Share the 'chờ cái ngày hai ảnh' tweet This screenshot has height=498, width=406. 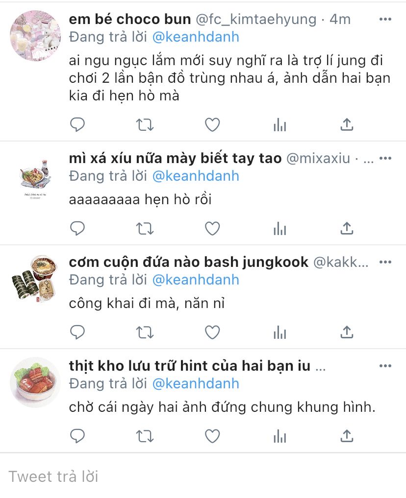(x=347, y=436)
